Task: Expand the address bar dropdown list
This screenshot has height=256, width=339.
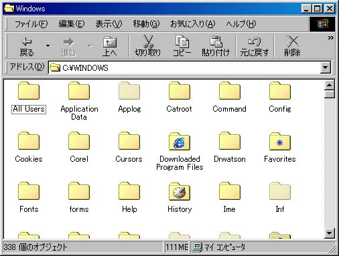Action: [326, 68]
